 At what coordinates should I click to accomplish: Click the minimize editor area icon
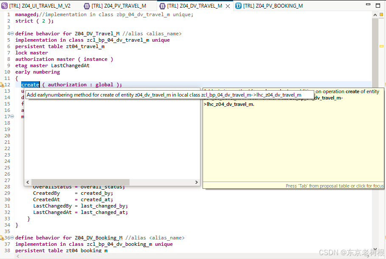[x=368, y=4]
